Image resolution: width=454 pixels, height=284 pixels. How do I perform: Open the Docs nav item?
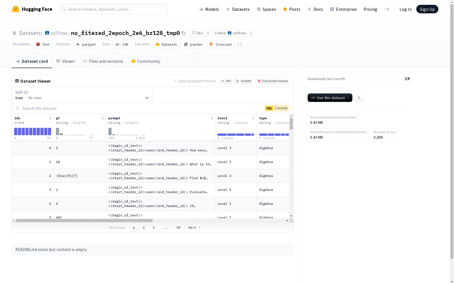[x=315, y=9]
